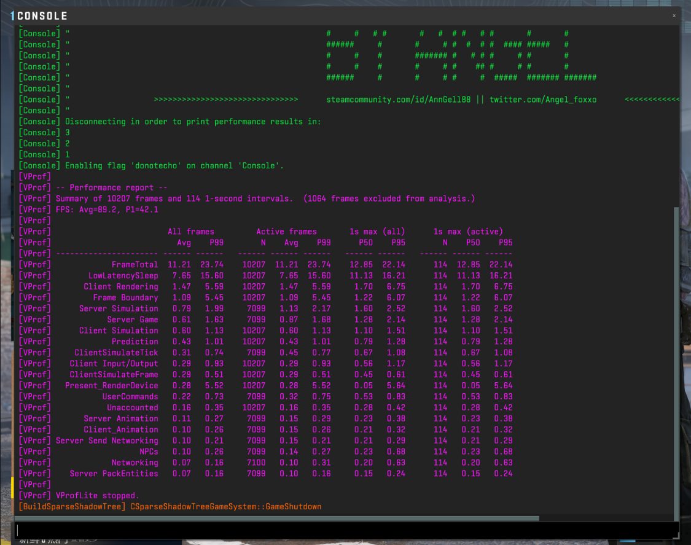Viewport: 691px width, 545px height.
Task: Click the Server PackEntities row label
Action: click(114, 474)
